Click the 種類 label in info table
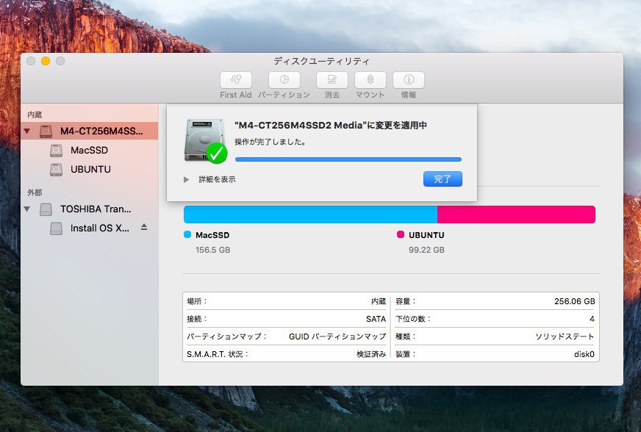The width and height of the screenshot is (641, 432). coord(405,336)
